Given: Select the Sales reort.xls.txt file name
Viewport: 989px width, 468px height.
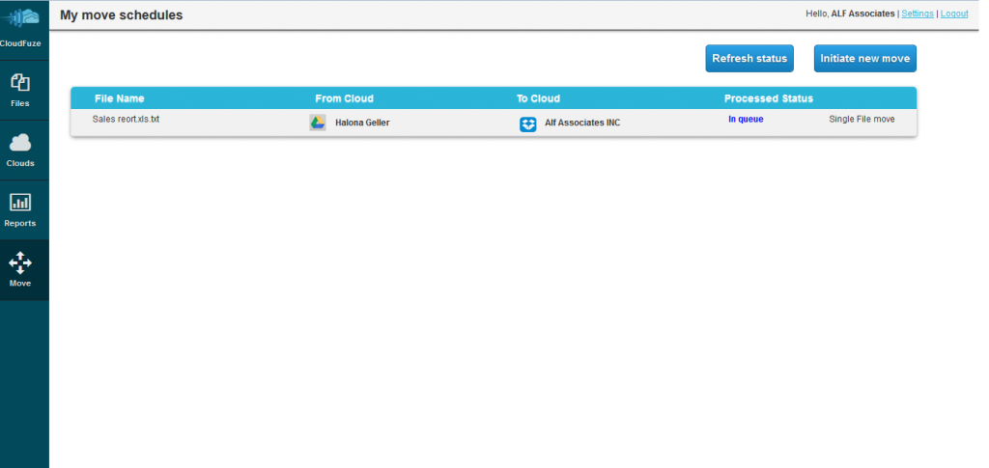Looking at the screenshot, I should (x=126, y=119).
